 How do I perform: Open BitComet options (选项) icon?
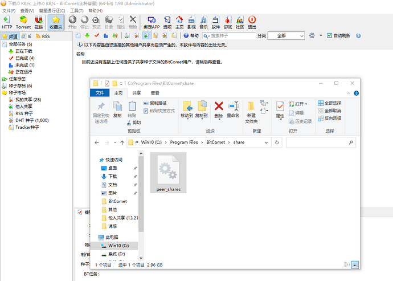tap(167, 22)
